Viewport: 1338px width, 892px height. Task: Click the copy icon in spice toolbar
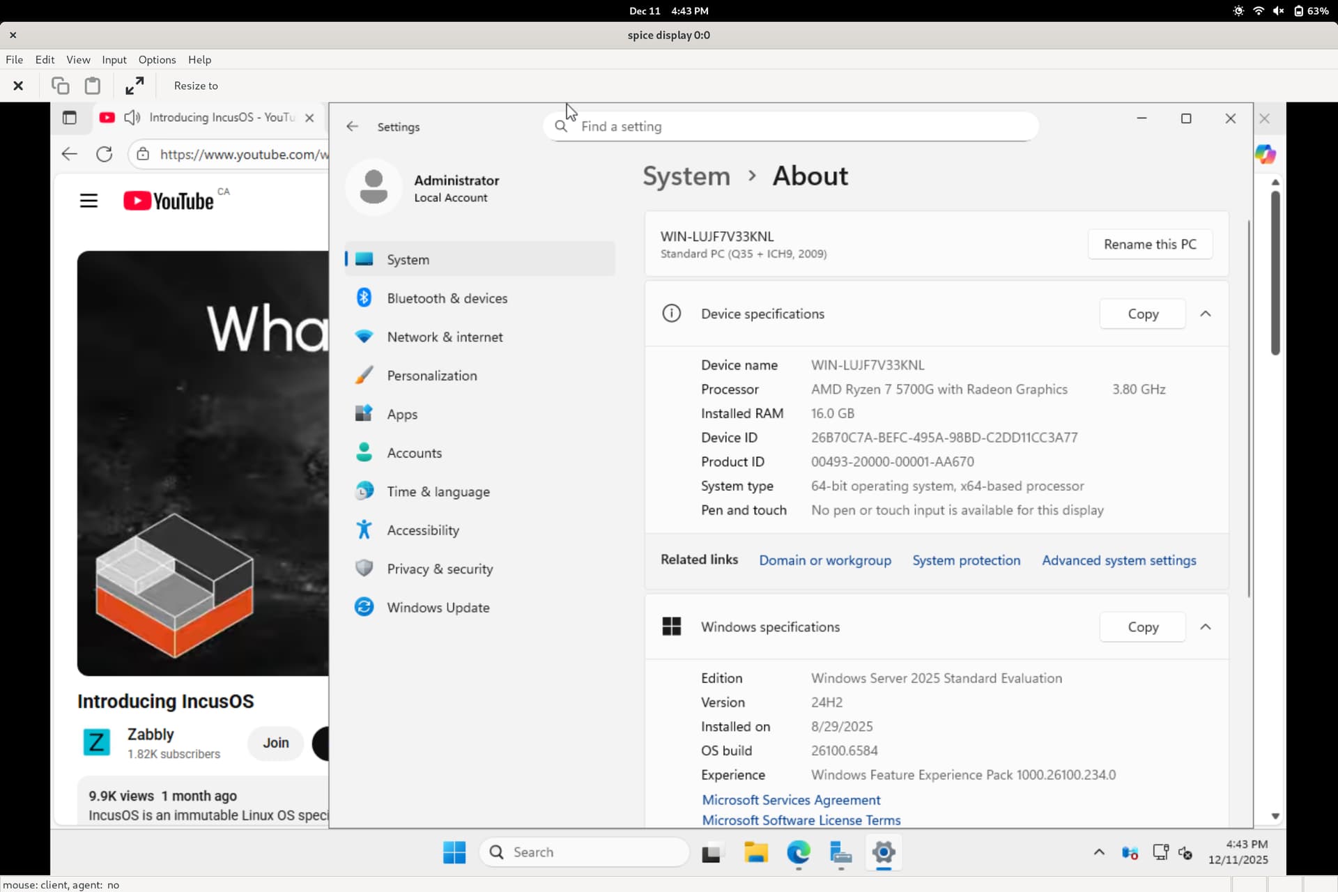tap(60, 86)
